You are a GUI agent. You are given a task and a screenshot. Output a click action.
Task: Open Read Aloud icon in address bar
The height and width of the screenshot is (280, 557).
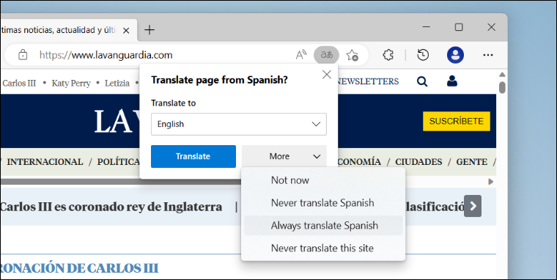301,55
